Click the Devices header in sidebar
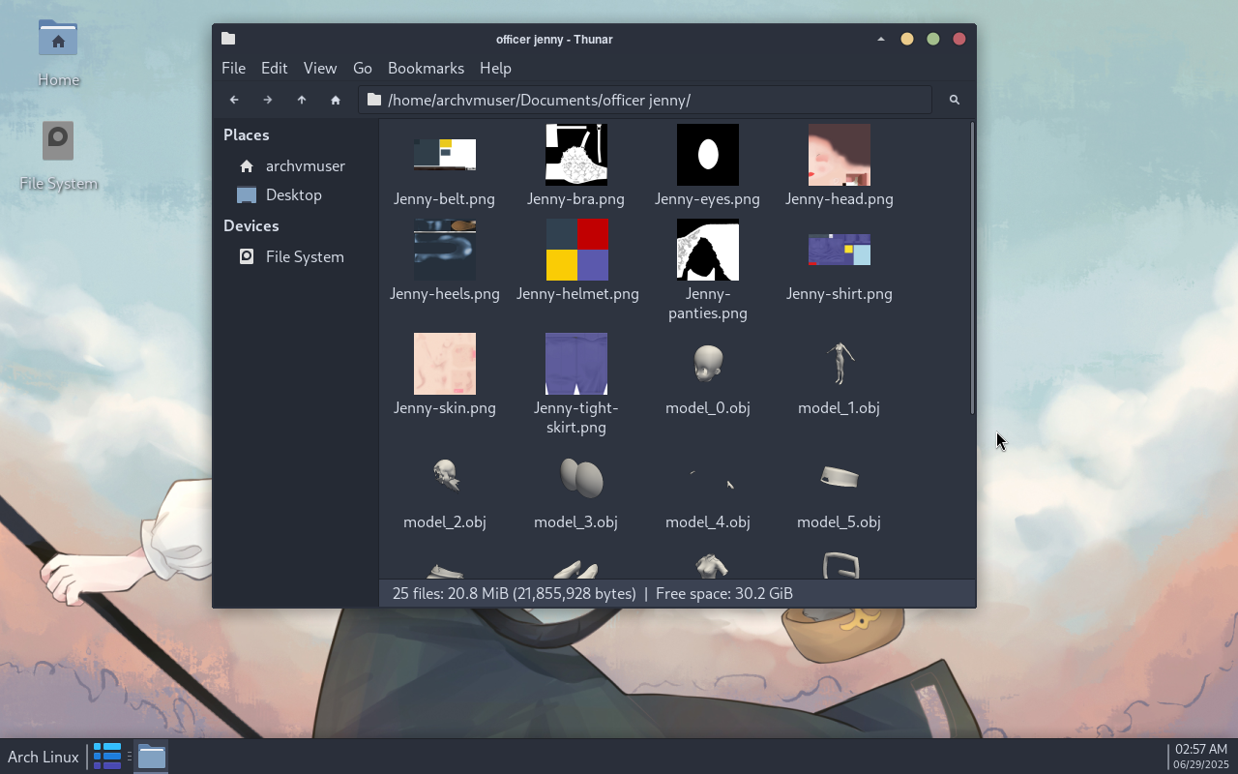Screen dimensions: 1238x774 251,225
